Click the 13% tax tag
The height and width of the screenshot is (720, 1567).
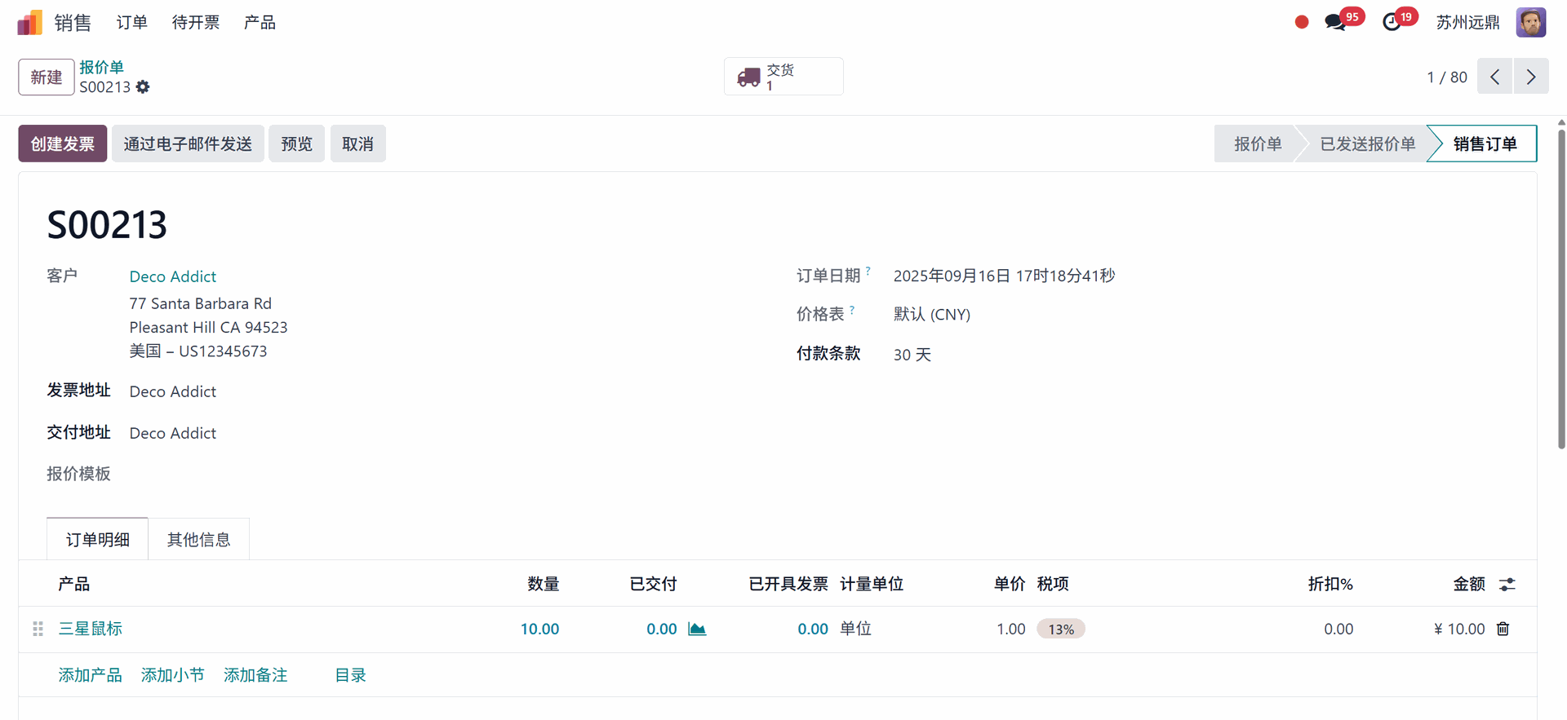point(1060,629)
